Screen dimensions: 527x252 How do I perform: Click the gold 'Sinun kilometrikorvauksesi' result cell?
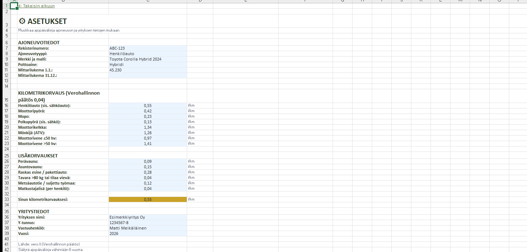147,199
